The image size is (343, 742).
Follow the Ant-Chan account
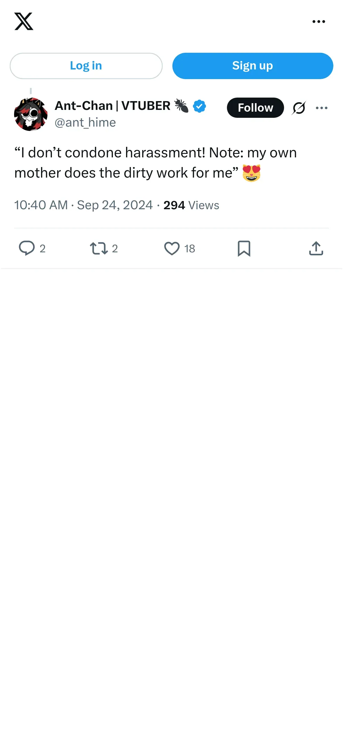(255, 108)
